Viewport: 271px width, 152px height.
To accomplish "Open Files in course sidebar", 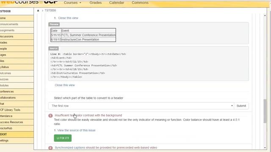I will (x=17, y=61).
